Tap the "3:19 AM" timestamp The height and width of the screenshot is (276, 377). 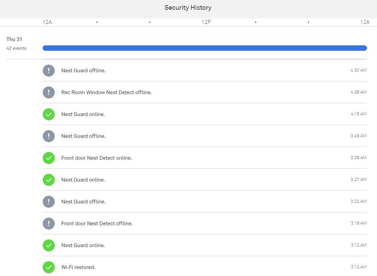[359, 223]
